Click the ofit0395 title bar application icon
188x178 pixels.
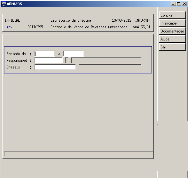click(x=4, y=4)
